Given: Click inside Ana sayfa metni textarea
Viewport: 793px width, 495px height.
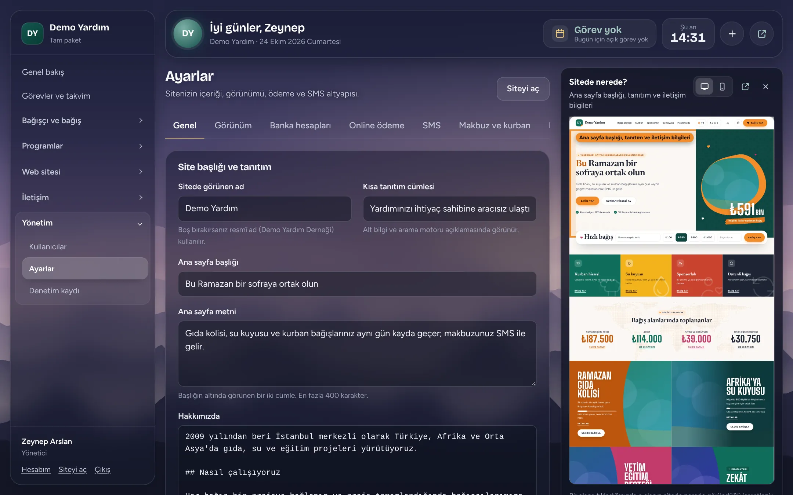Looking at the screenshot, I should 357,353.
